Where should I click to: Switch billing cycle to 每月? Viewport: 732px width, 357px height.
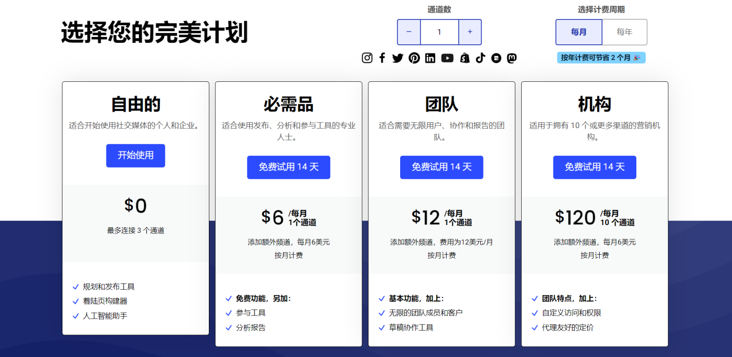click(579, 32)
